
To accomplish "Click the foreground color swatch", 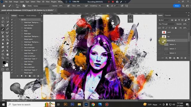I will click(4, 62).
